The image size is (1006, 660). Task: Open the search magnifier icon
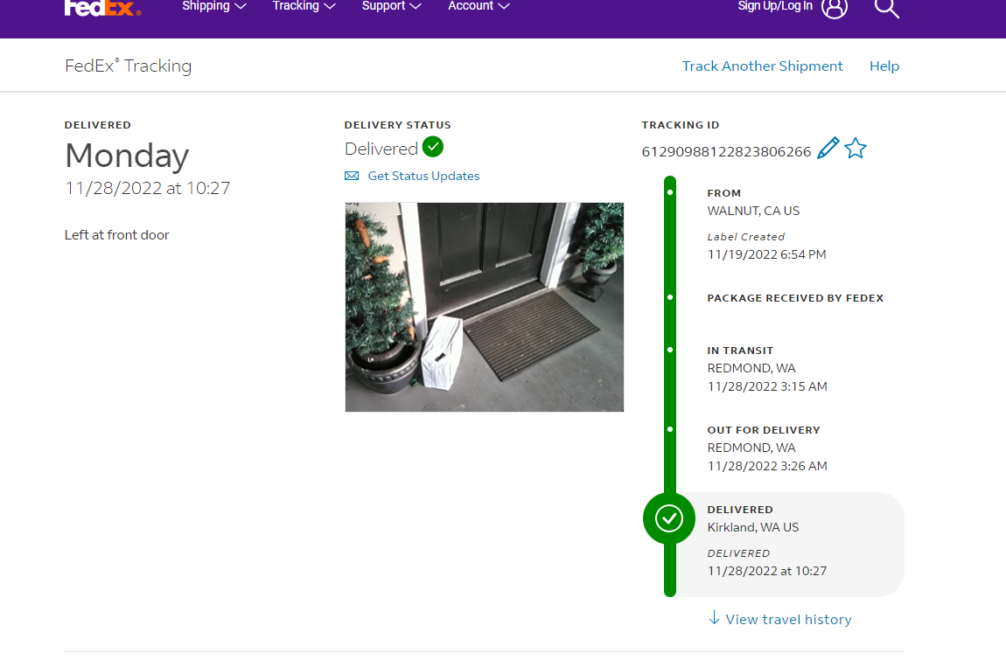click(x=886, y=8)
